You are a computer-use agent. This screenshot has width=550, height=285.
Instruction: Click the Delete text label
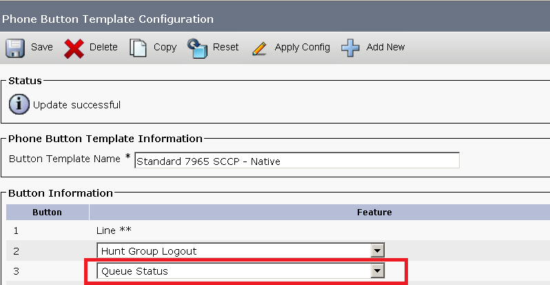103,47
